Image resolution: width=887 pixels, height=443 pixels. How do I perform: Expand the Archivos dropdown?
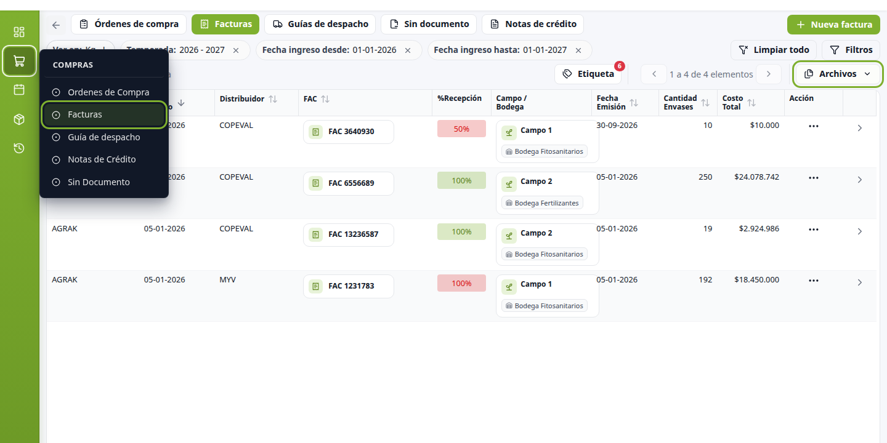click(x=838, y=74)
